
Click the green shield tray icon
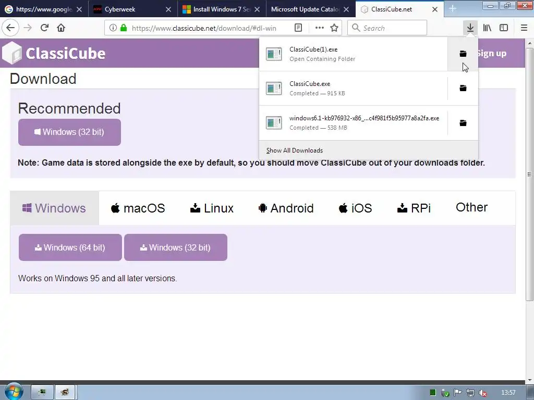click(x=445, y=393)
